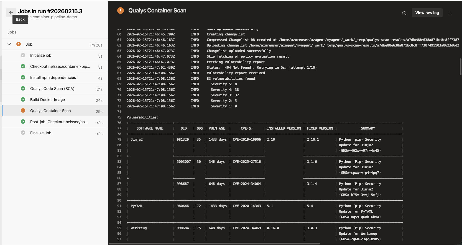Click the '83 vulnerabilities found!' log line
Image resolution: width=462 pixels, height=245 pixels.
coord(232,79)
